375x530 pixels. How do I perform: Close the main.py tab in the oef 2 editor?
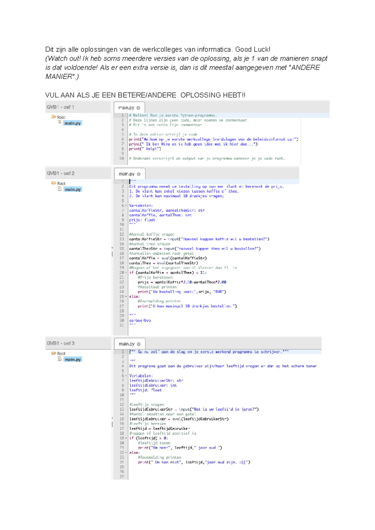pos(139,174)
